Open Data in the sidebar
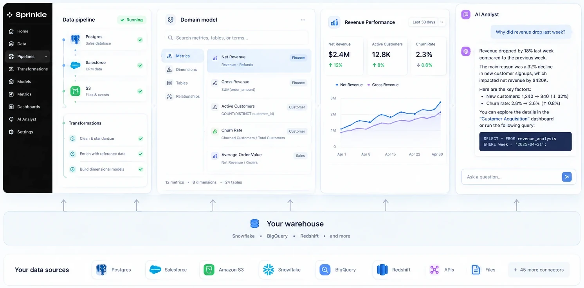The image size is (584, 288). 27,44
